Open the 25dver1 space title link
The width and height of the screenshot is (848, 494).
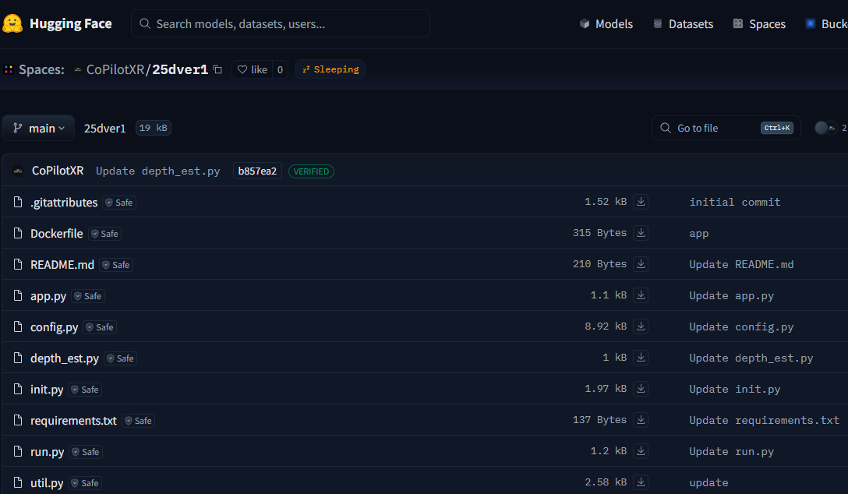click(180, 69)
